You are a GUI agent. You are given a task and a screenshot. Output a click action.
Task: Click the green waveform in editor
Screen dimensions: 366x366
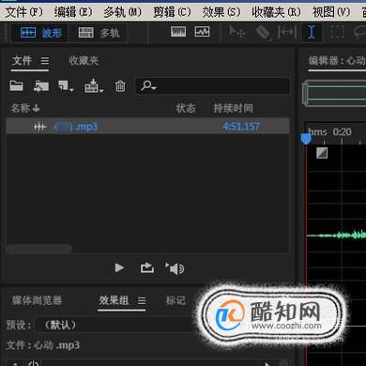(x=337, y=235)
